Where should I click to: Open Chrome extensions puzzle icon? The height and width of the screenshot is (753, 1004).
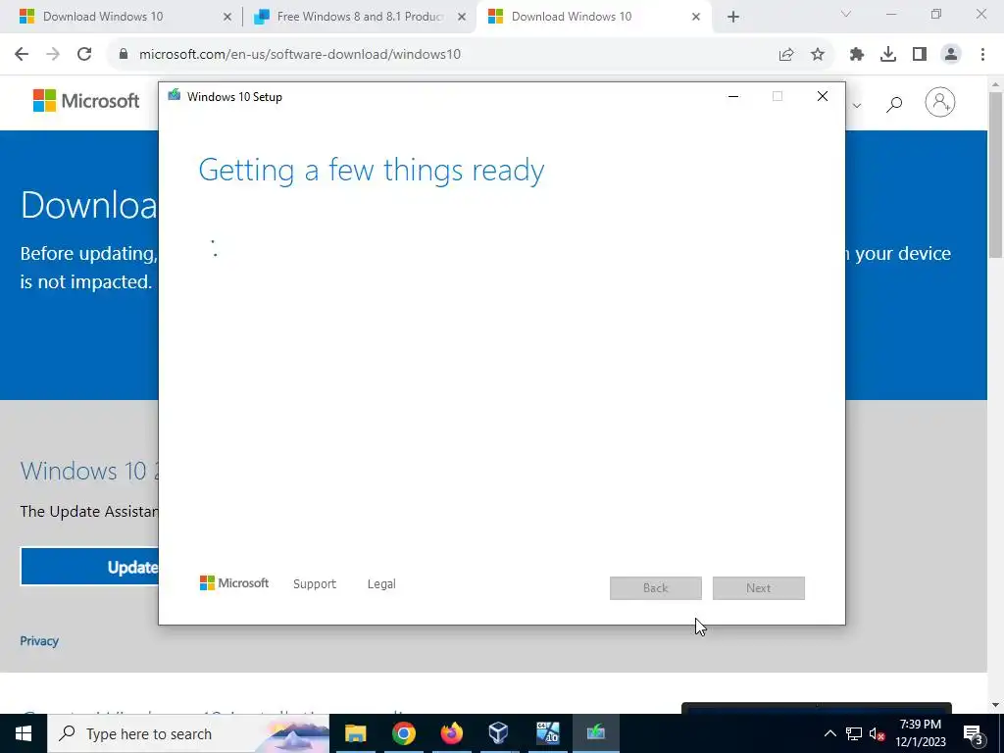click(857, 55)
